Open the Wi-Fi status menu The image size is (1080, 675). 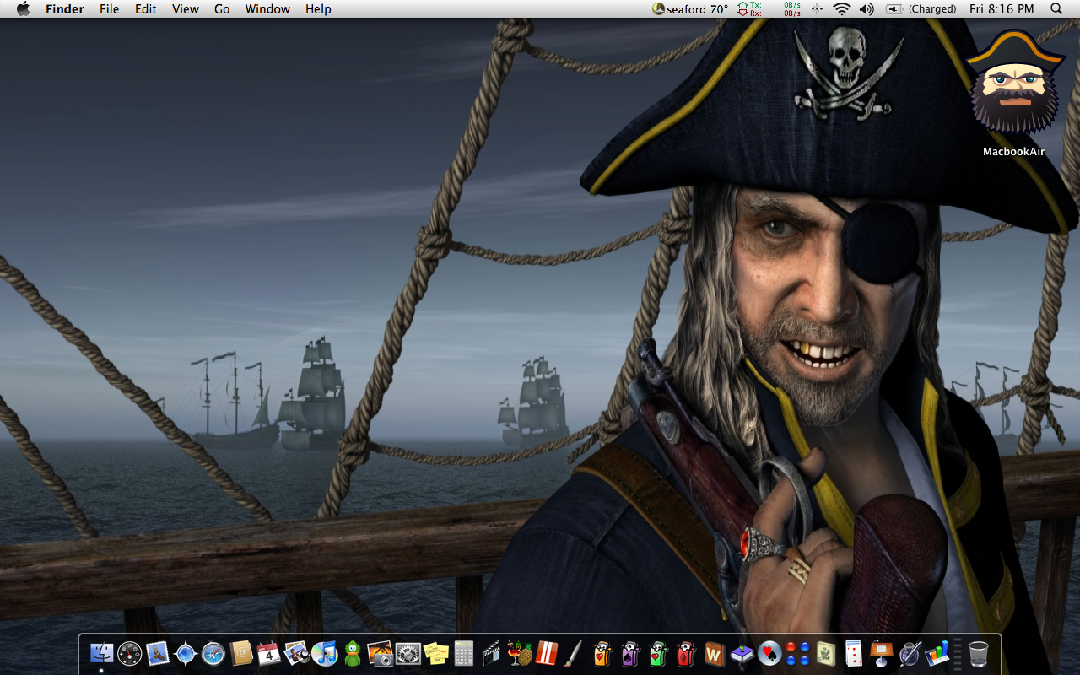coord(841,9)
